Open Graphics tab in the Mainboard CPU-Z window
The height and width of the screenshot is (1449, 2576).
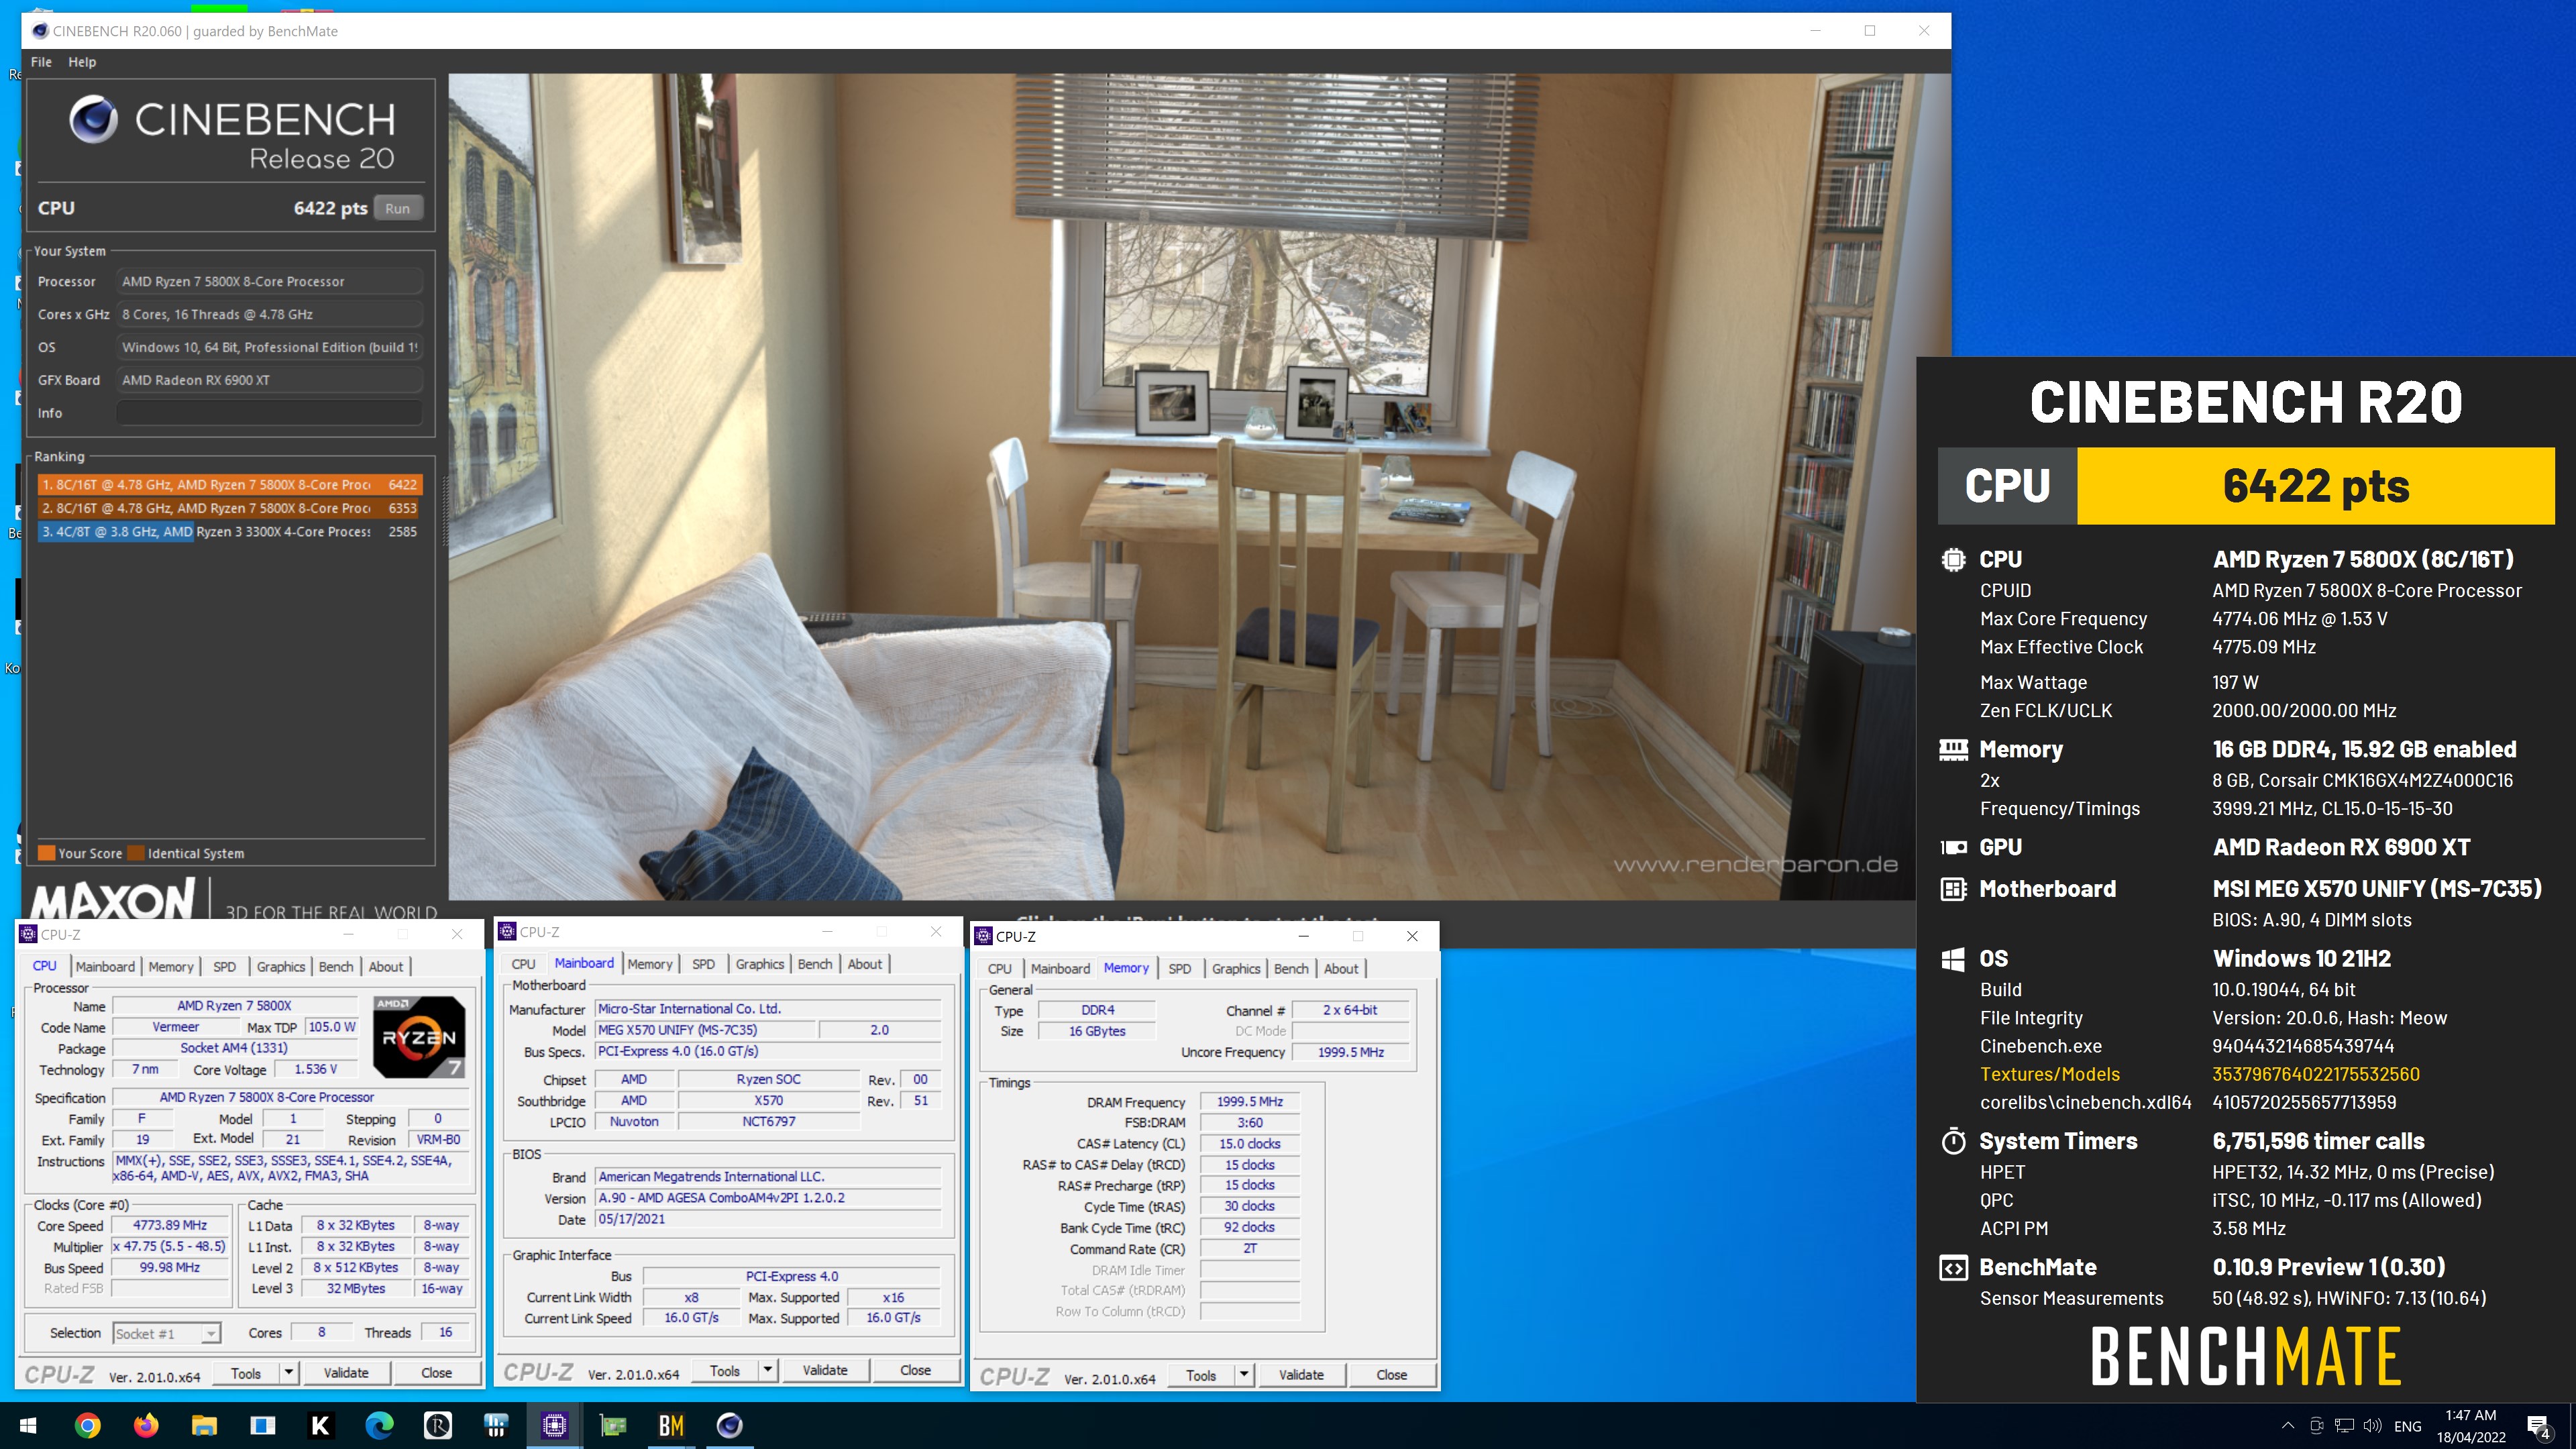point(760,964)
